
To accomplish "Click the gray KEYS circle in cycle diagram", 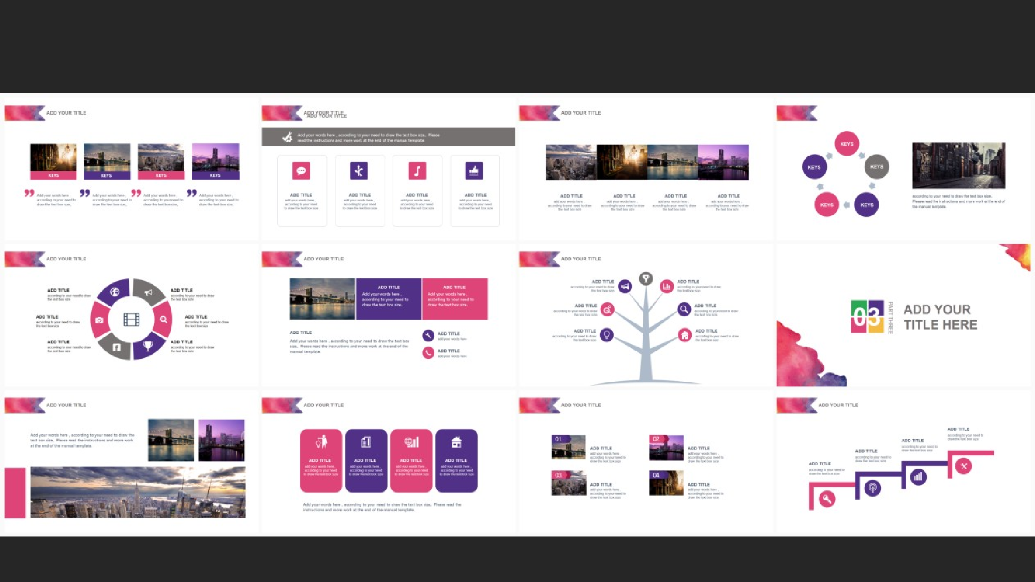I will [876, 167].
